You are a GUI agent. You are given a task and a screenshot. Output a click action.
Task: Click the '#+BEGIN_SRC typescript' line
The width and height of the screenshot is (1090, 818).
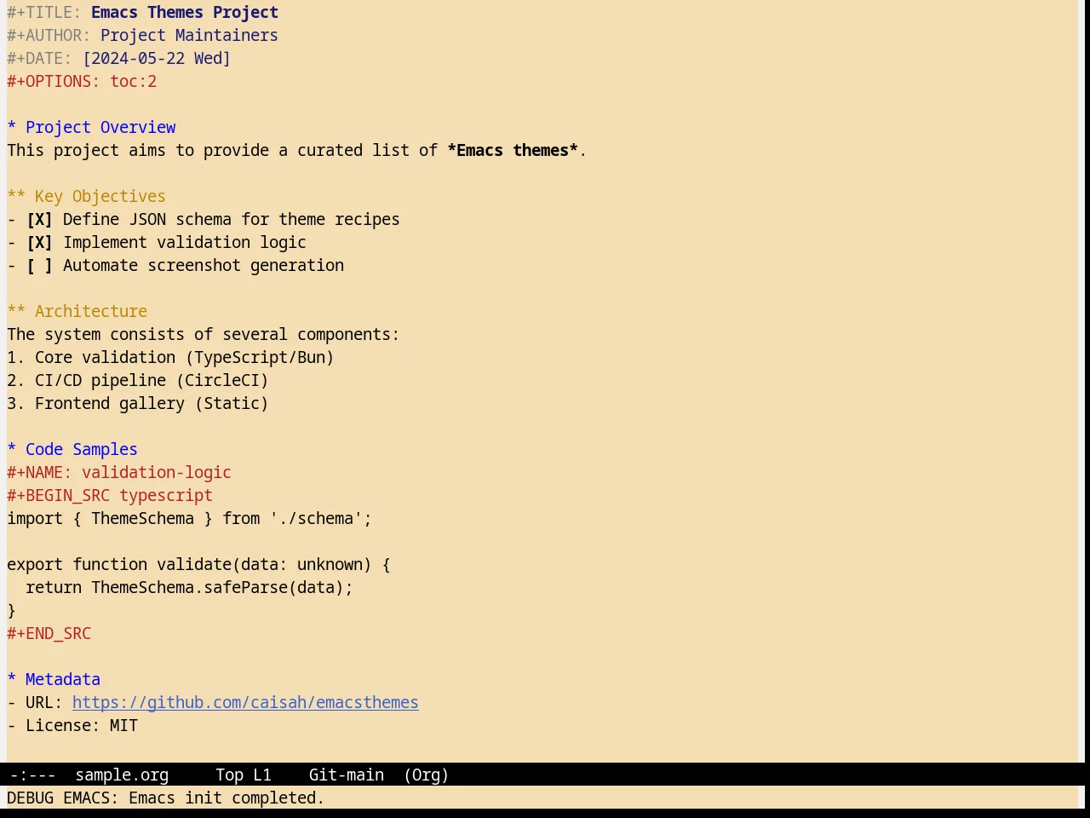(110, 496)
